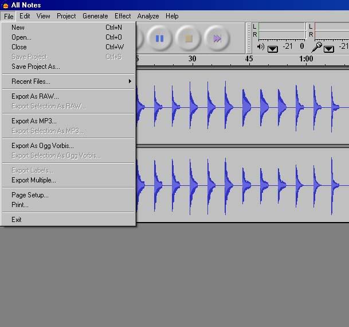The height and width of the screenshot is (327, 349).
Task: Open the input meter dropdown arrow
Action: [329, 48]
